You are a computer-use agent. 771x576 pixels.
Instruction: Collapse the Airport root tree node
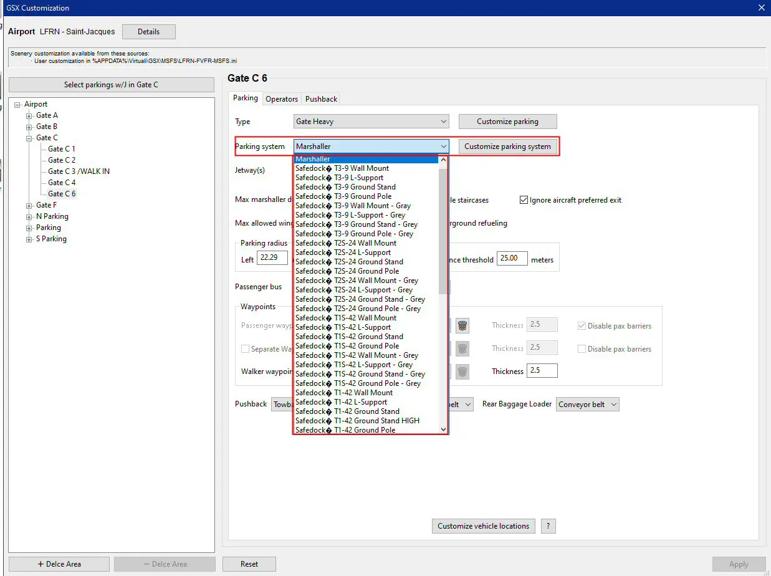17,104
